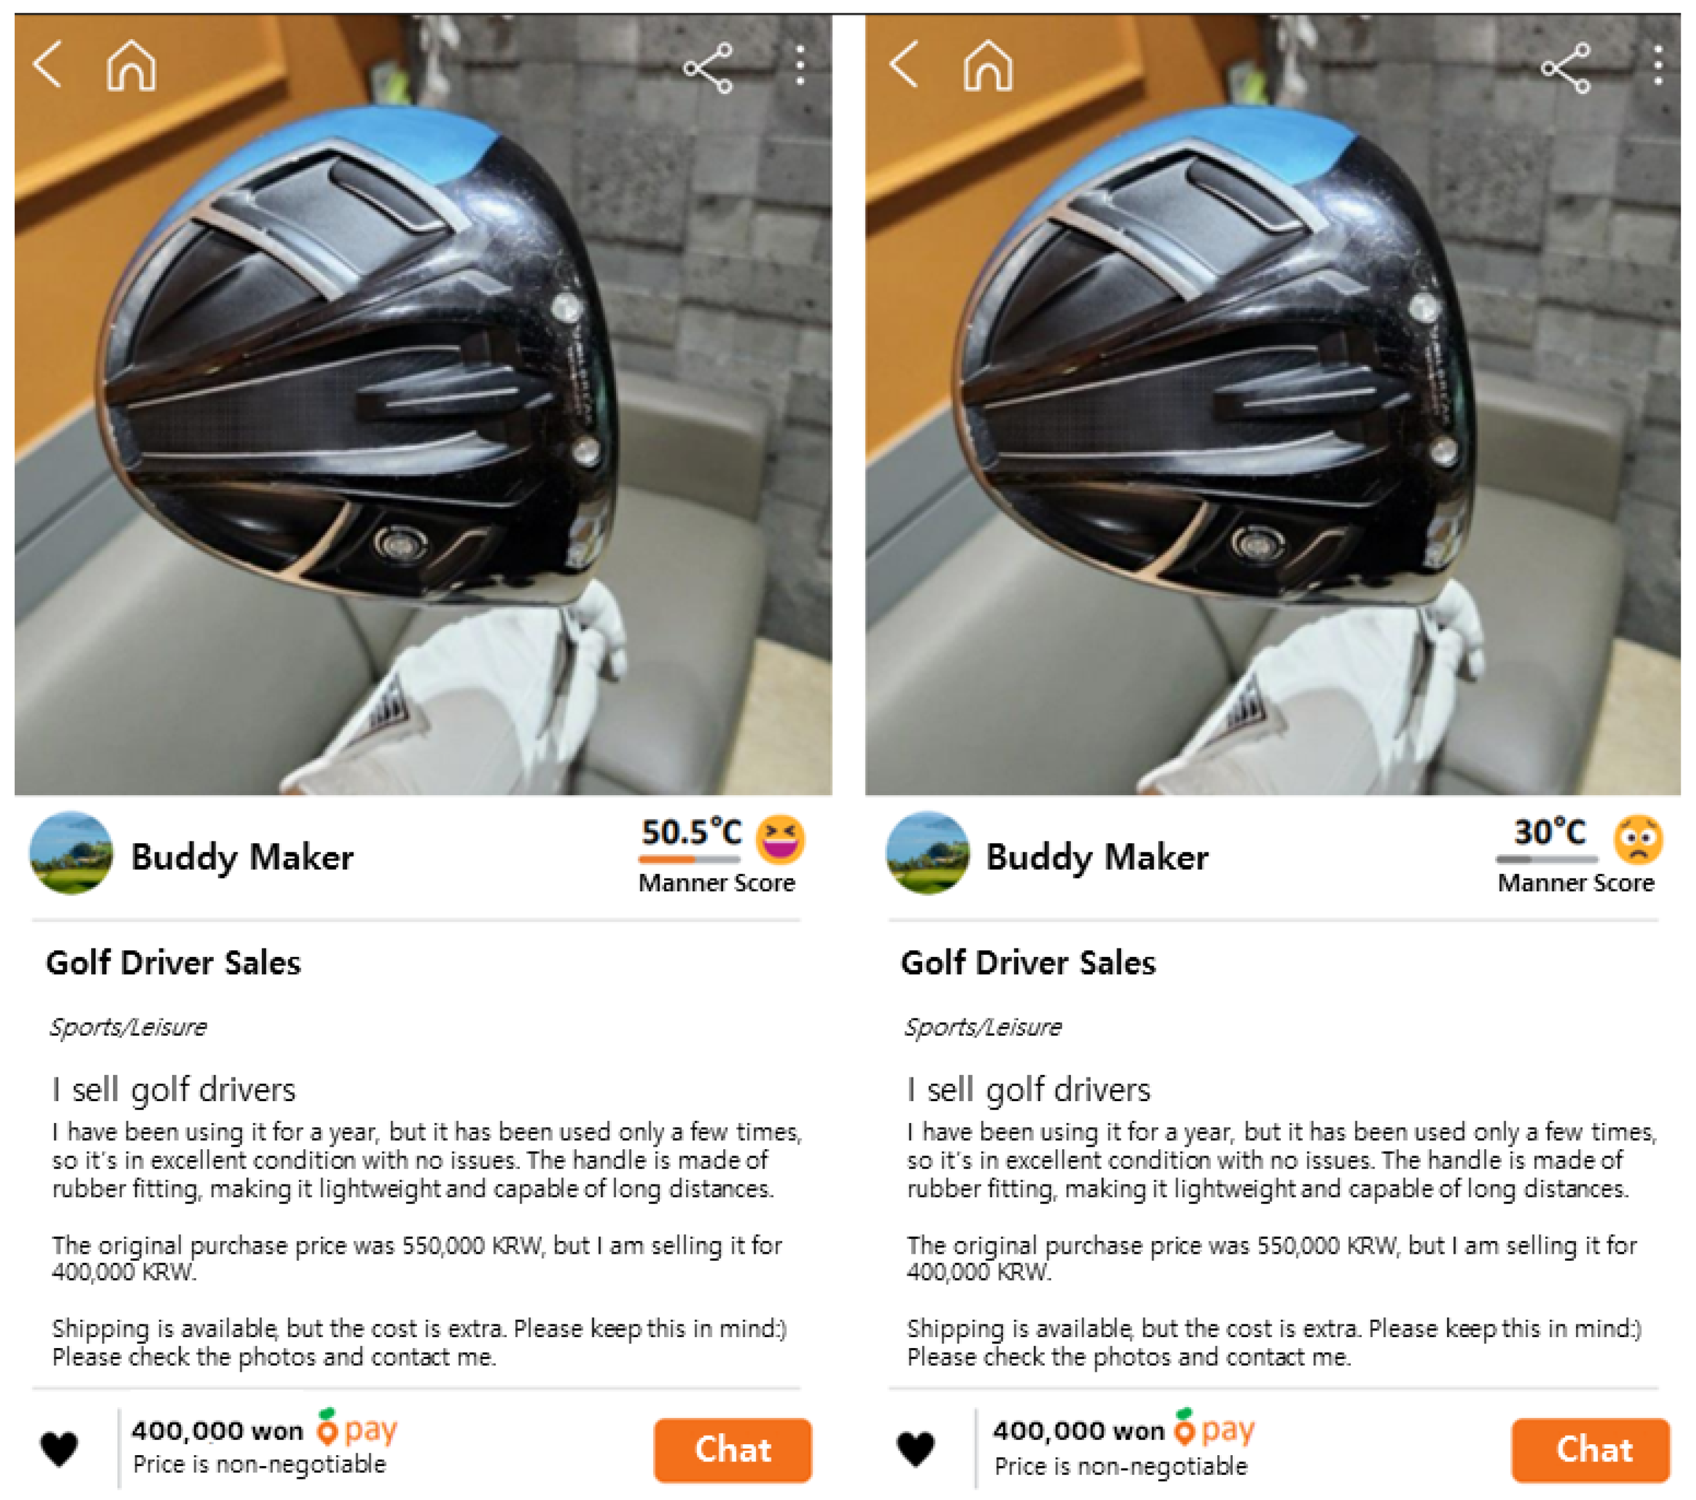Click the 50.5°C manner score bar
This screenshot has height=1500, width=1696.
pos(690,859)
